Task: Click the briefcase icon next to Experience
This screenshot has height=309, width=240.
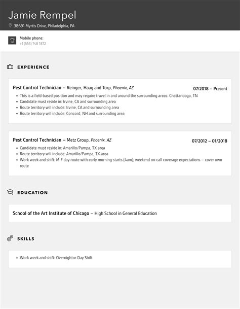Action: [10, 67]
